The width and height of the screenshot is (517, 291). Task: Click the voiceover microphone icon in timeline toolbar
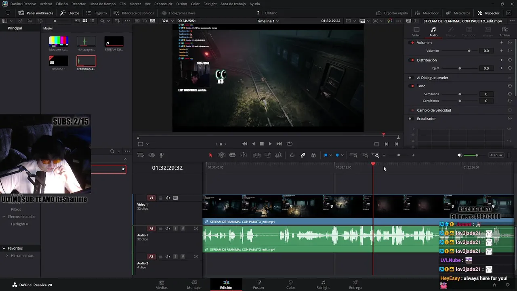(x=162, y=155)
